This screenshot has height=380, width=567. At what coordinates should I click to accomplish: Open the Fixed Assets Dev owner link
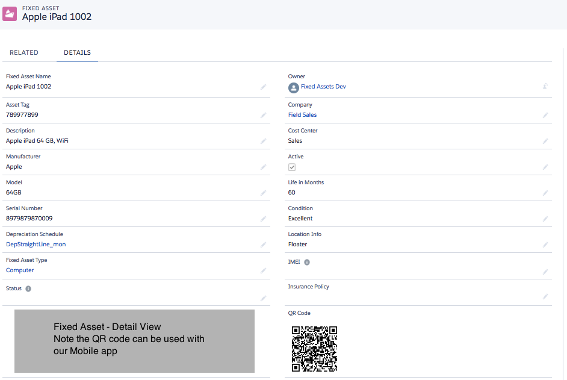[x=323, y=87]
